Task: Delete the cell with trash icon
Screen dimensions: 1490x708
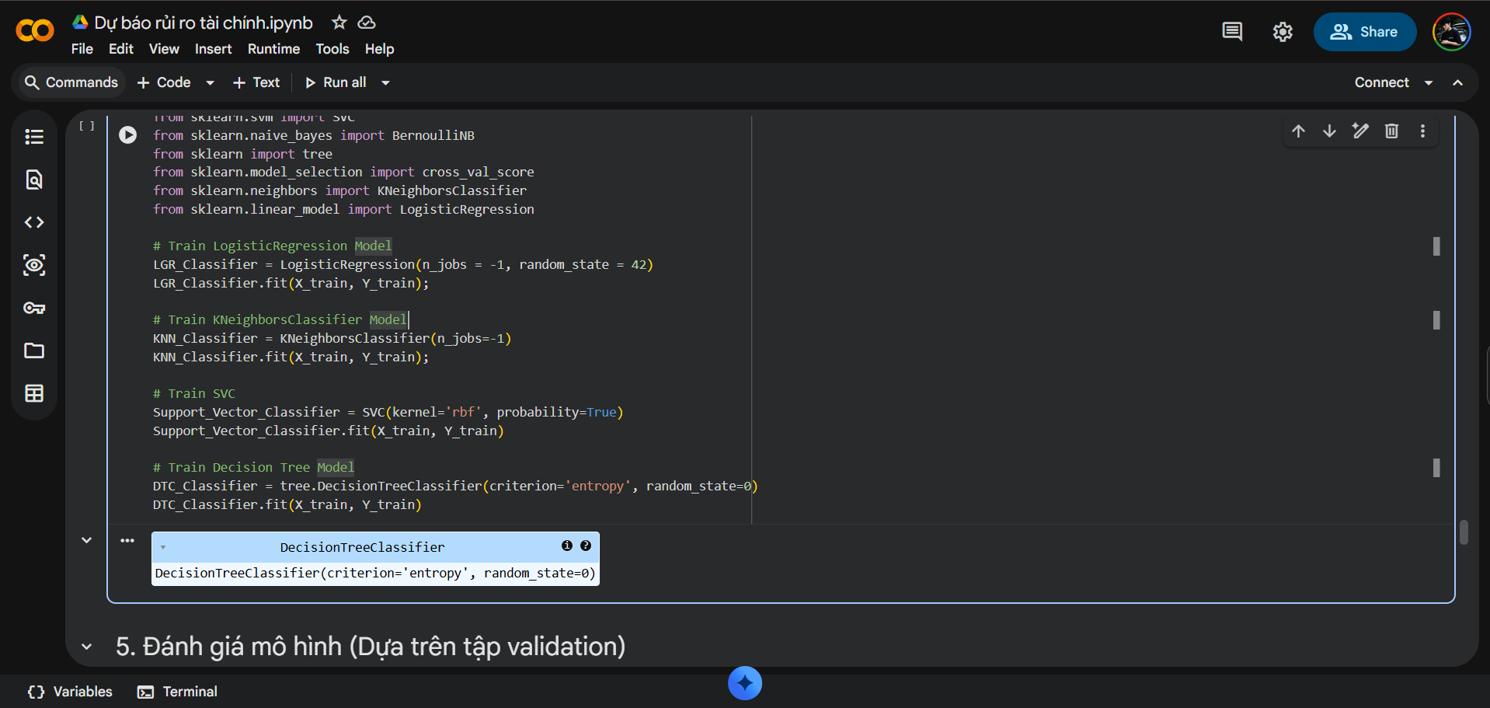Action: (x=1391, y=131)
